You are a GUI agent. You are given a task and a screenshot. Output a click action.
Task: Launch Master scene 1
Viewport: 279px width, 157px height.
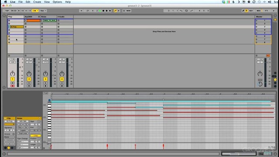click(x=257, y=20)
